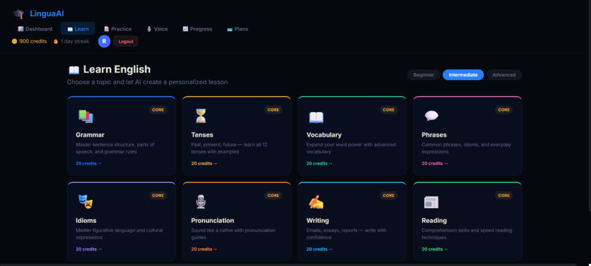This screenshot has width=591, height=266.
Task: Click 'Emails, essays, reports' Writing description
Action: 346,234
